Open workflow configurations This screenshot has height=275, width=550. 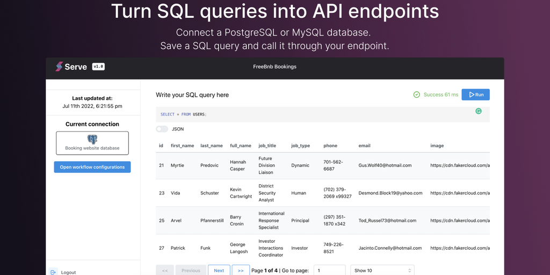(x=92, y=167)
